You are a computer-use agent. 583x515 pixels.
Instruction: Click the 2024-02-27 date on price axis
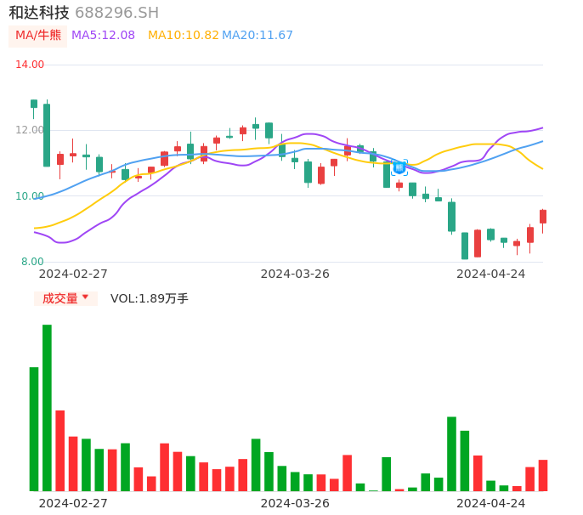point(73,274)
